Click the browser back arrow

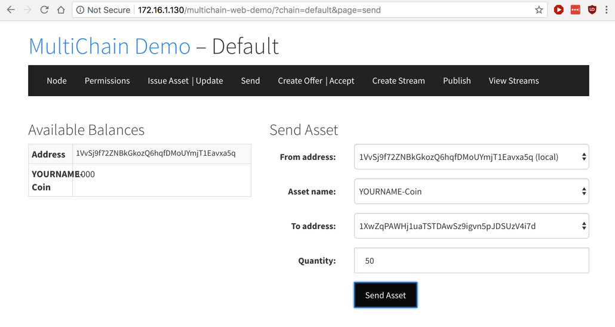[x=11, y=10]
